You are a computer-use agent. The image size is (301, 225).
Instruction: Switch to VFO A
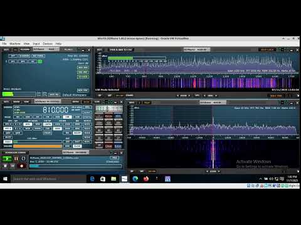8,124
